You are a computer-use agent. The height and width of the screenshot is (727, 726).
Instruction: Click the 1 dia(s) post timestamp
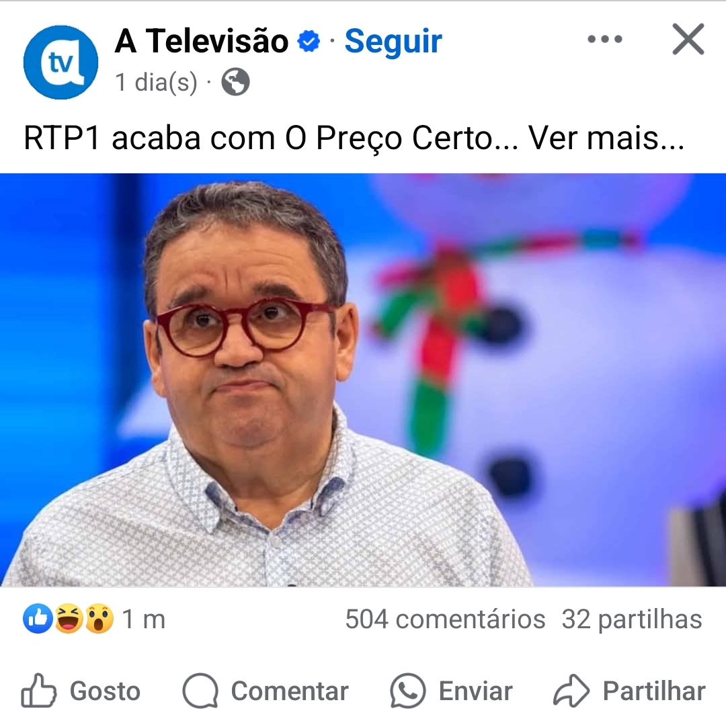(156, 83)
